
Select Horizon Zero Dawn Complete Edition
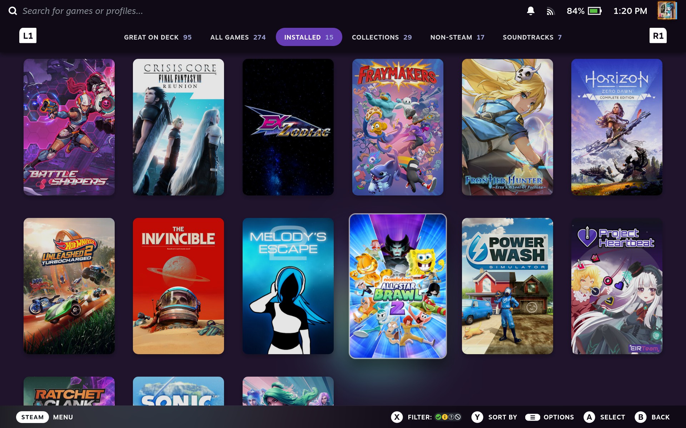click(617, 127)
